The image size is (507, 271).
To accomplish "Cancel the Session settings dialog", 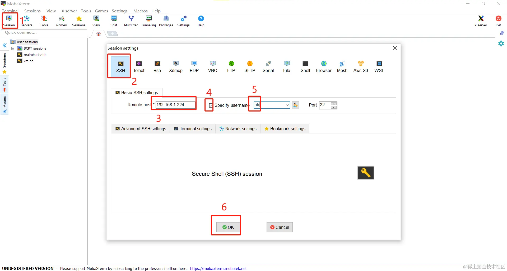I will point(280,227).
